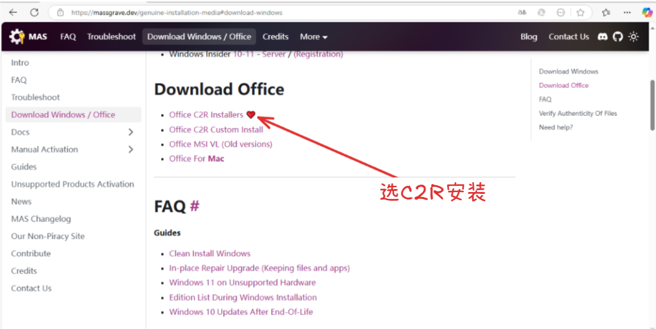Image resolution: width=656 pixels, height=329 pixels.
Task: Open In-place Repair Upgrade guide link
Action: point(260,268)
